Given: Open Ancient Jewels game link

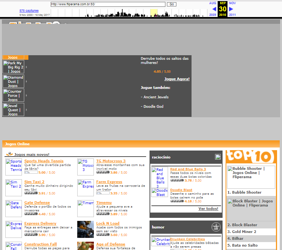Looking at the screenshot, I should click(156, 97).
